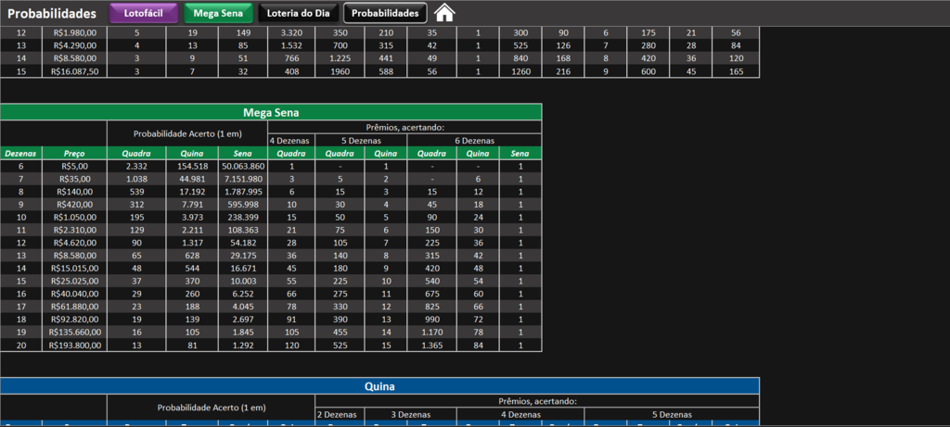Select the blue Quina table title bar
This screenshot has width=950, height=427.
379,386
